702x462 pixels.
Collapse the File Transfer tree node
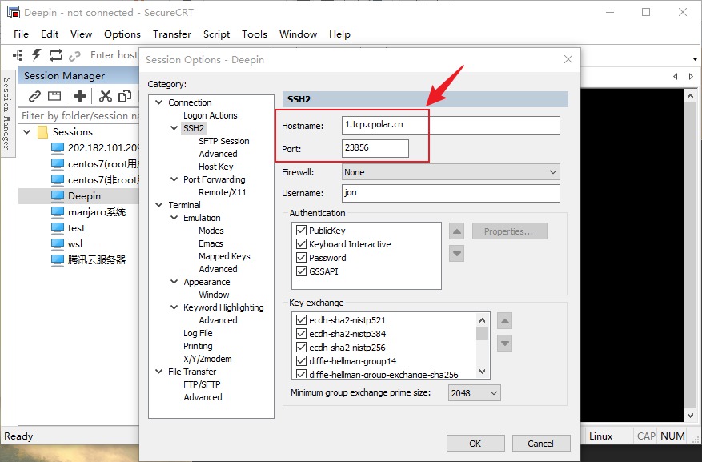click(159, 372)
